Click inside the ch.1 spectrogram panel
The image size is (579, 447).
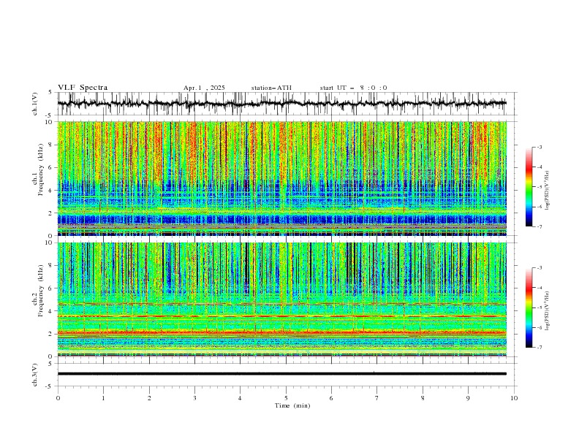click(281, 178)
